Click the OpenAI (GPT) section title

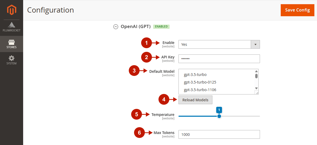136,26
